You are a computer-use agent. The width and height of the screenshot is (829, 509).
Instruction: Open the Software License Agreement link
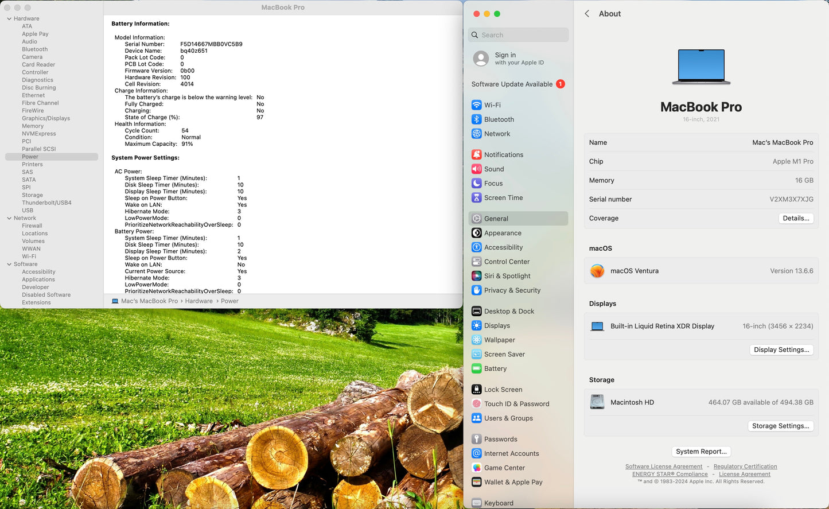click(x=663, y=467)
